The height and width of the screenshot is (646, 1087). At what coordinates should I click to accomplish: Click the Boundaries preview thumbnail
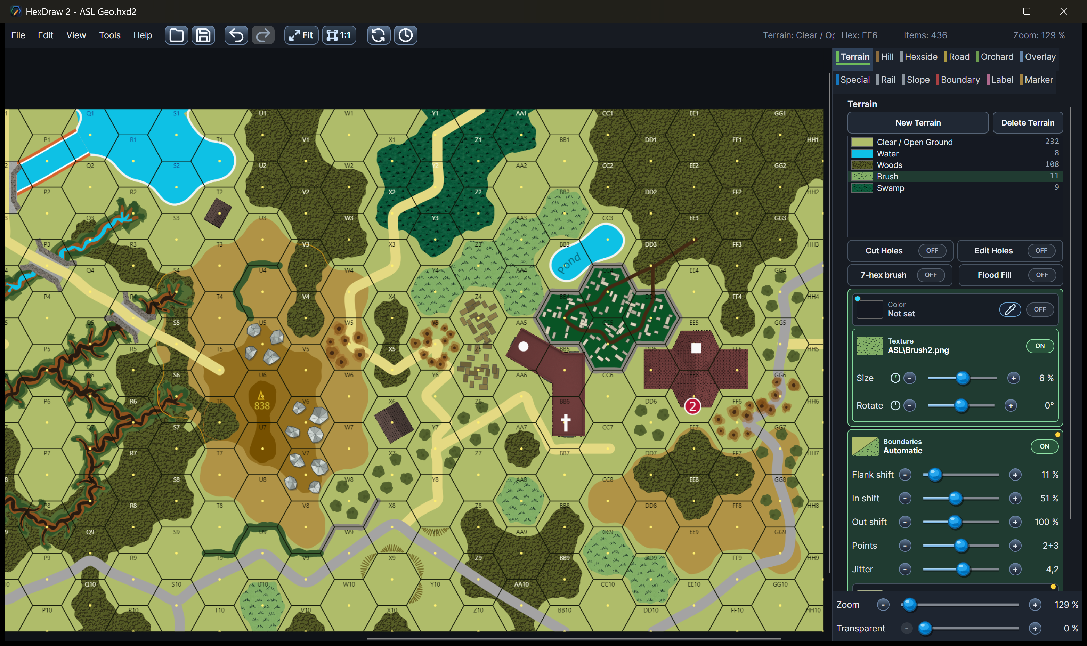pos(865,446)
